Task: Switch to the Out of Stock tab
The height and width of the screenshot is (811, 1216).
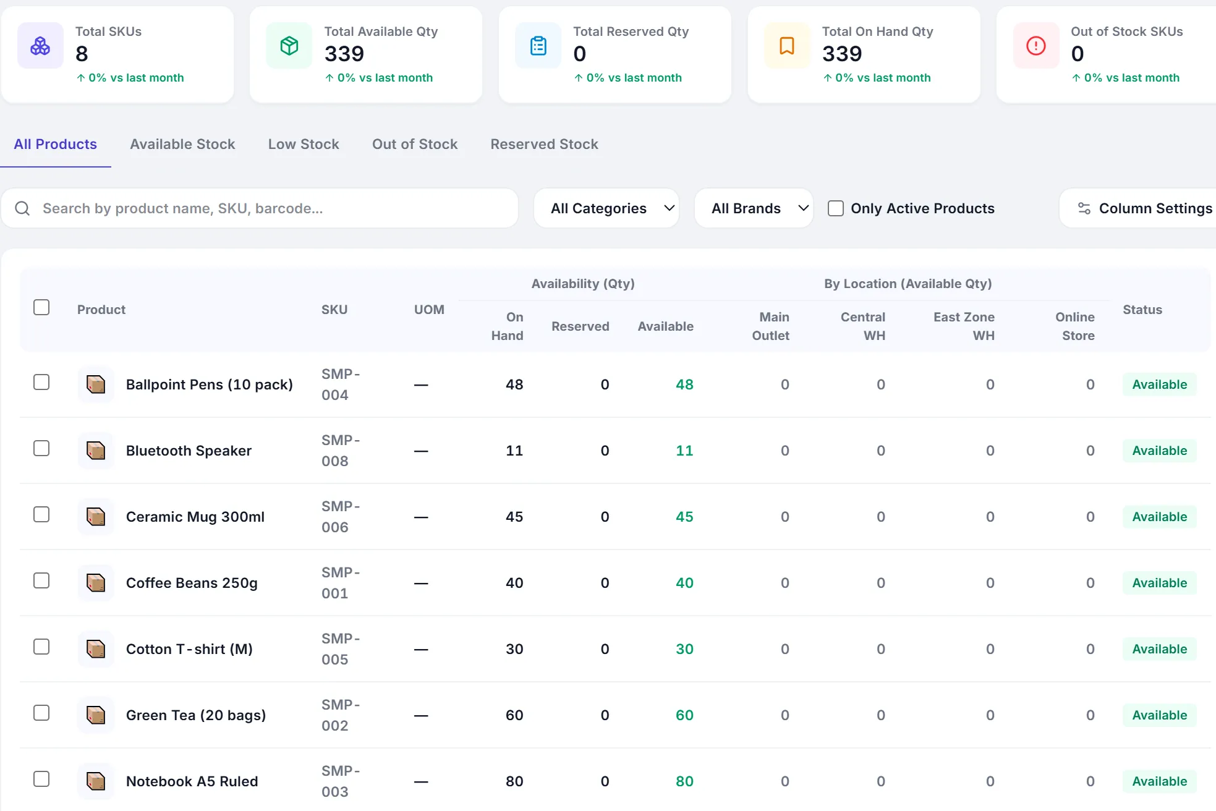Action: click(415, 144)
